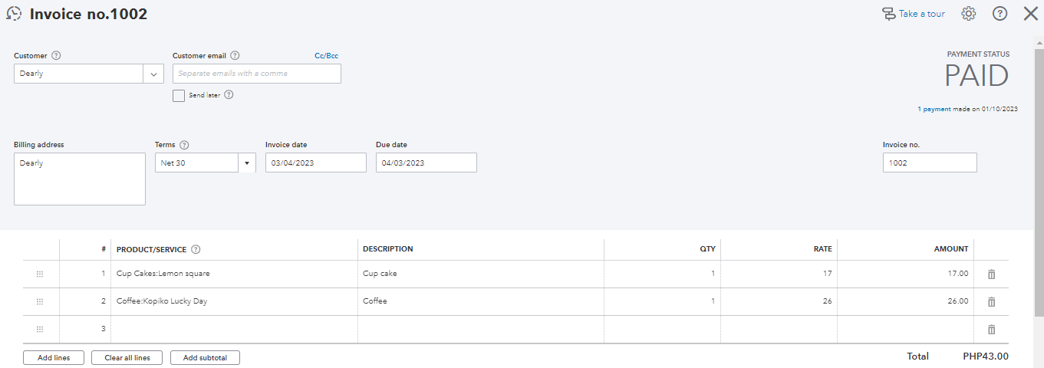
Task: Click the Add subtotal button
Action: [x=205, y=358]
